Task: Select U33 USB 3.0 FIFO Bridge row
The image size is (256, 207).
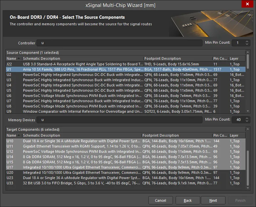Action: 82,183
